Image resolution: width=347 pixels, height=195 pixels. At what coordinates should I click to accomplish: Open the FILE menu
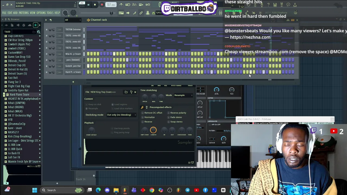coord(4,13)
